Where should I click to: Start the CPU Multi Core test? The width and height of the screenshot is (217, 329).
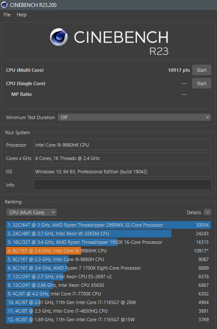coord(201,70)
